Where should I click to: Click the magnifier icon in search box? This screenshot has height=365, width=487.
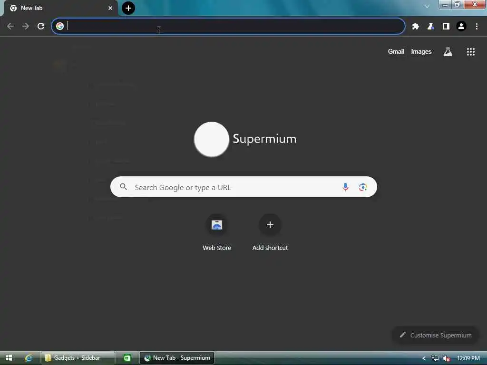click(123, 187)
